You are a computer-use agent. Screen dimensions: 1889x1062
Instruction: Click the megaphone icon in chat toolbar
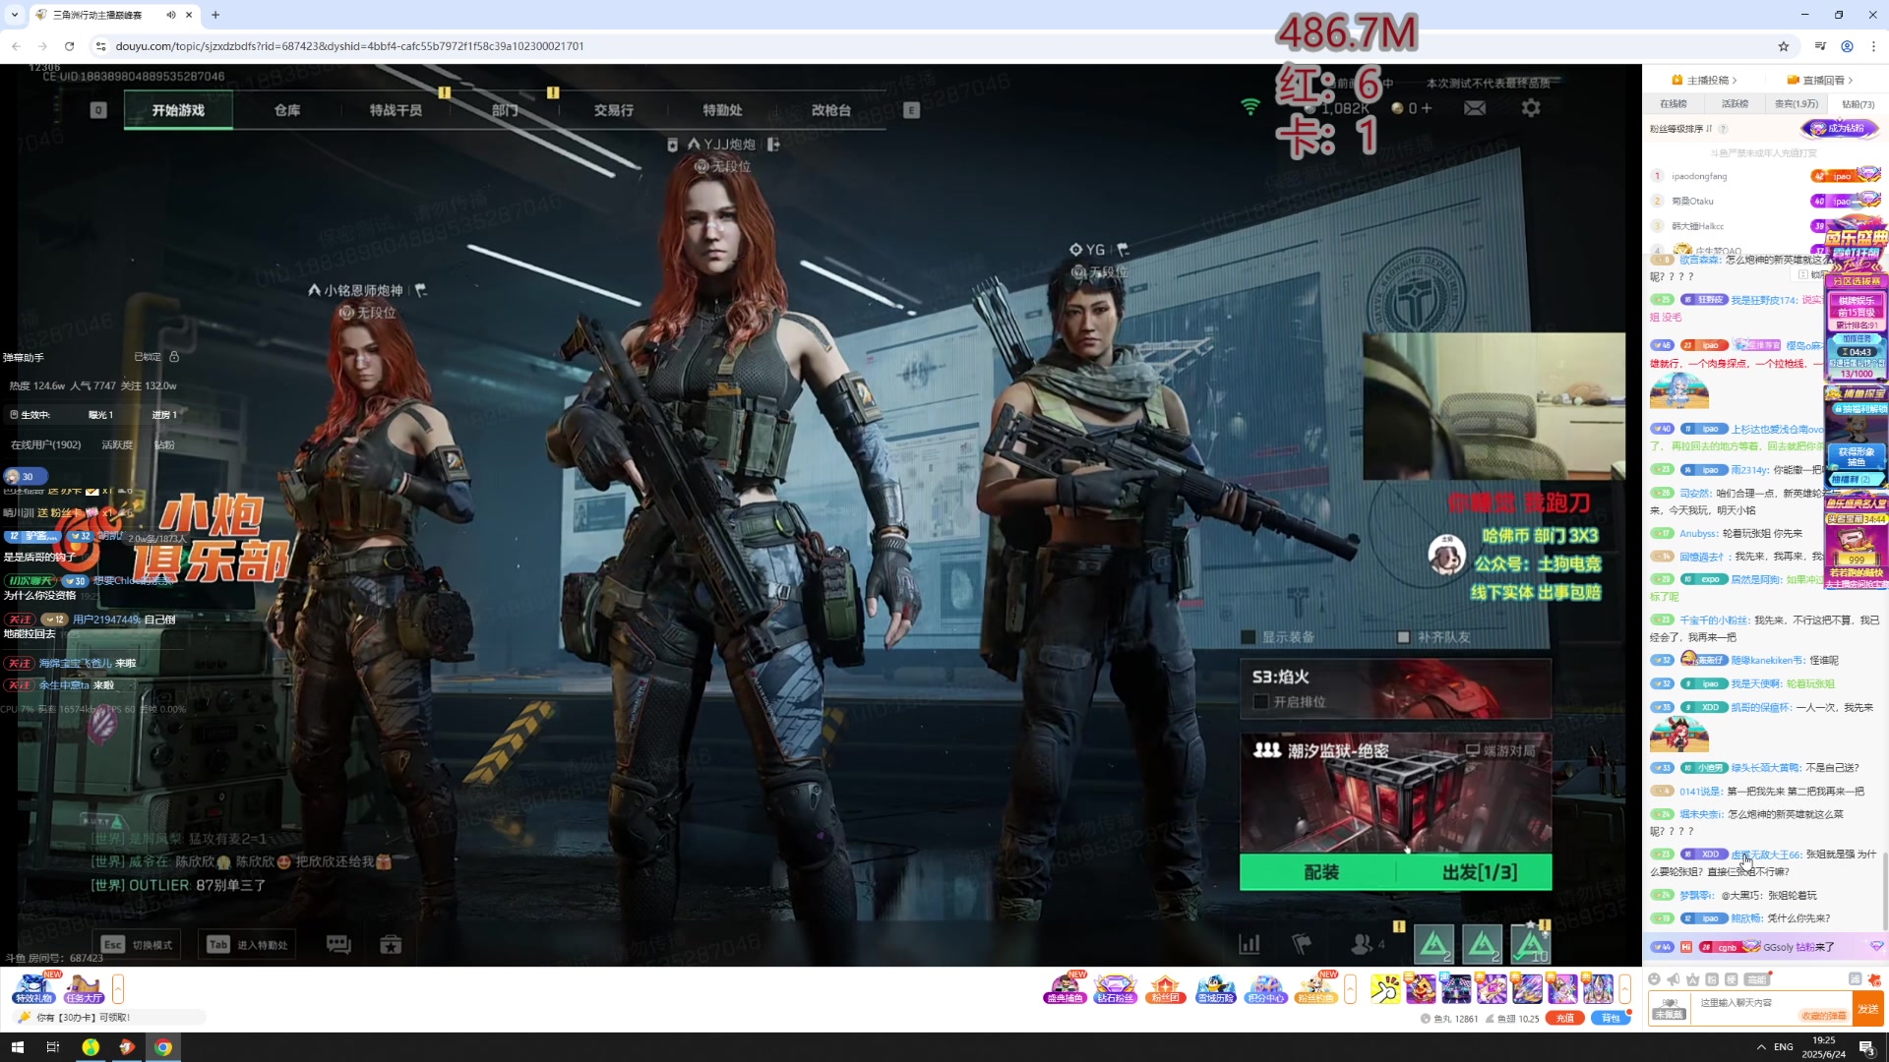tap(1674, 979)
